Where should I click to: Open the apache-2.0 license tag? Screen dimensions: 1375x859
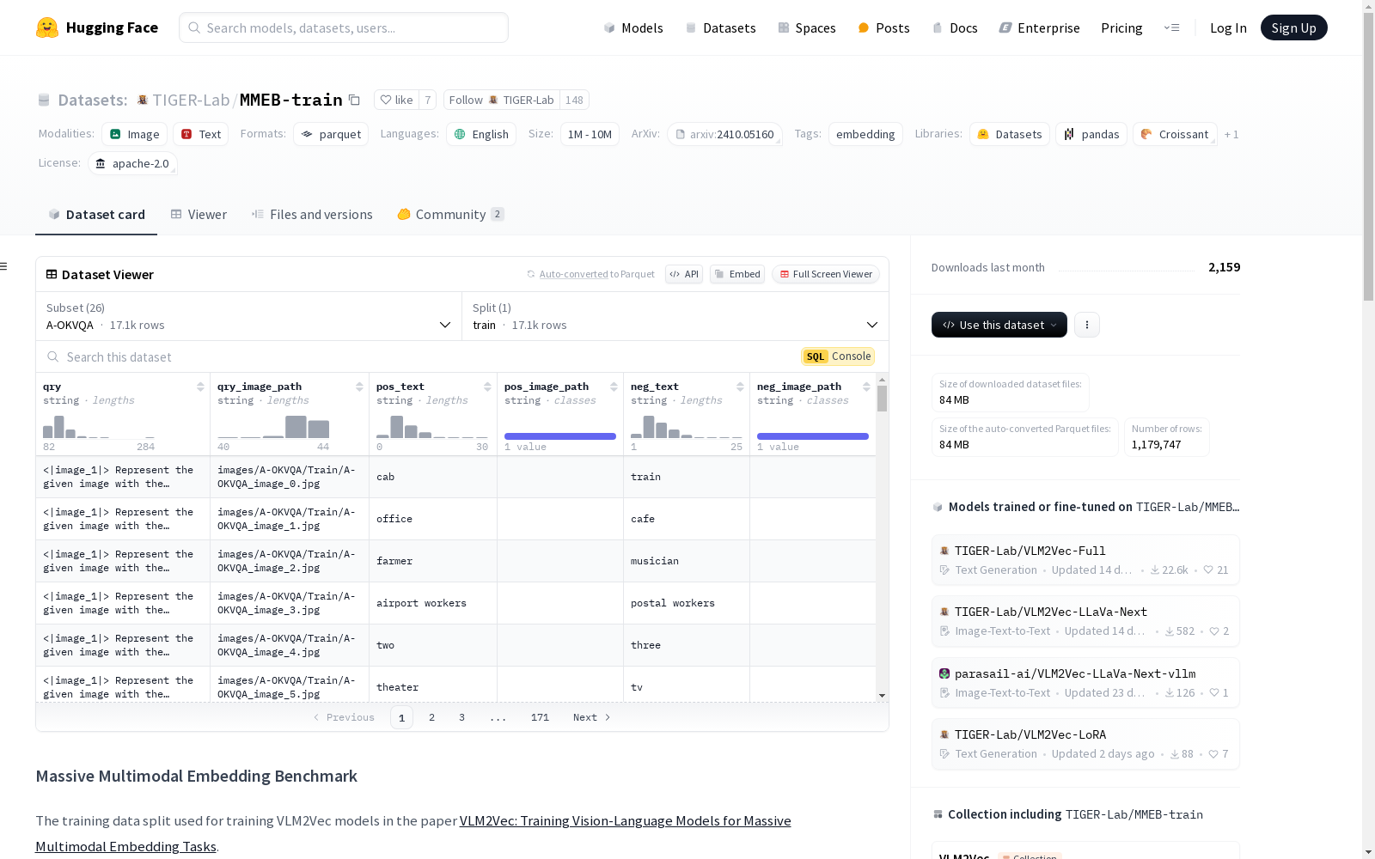[x=132, y=163]
